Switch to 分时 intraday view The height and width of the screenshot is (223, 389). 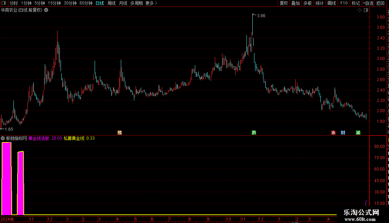(14, 3)
